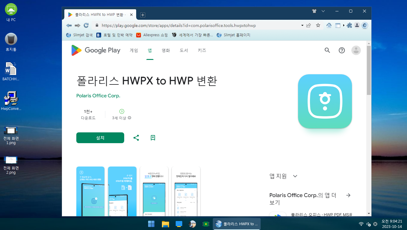Click the 폴라리스 HWPX taskbar window button

click(x=237, y=224)
